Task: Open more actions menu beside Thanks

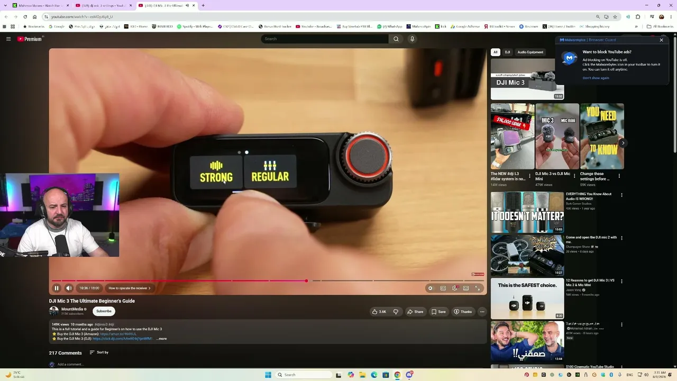Action: point(482,312)
